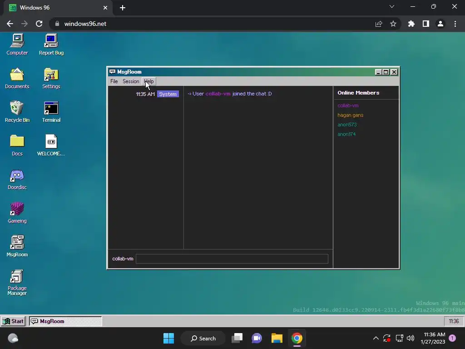Open the volume control in tray

tap(411, 338)
